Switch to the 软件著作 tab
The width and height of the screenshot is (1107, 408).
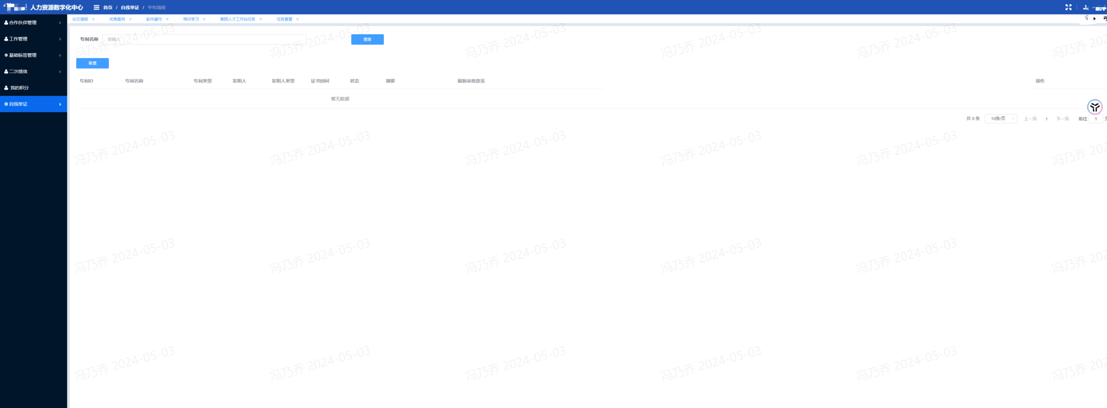154,19
